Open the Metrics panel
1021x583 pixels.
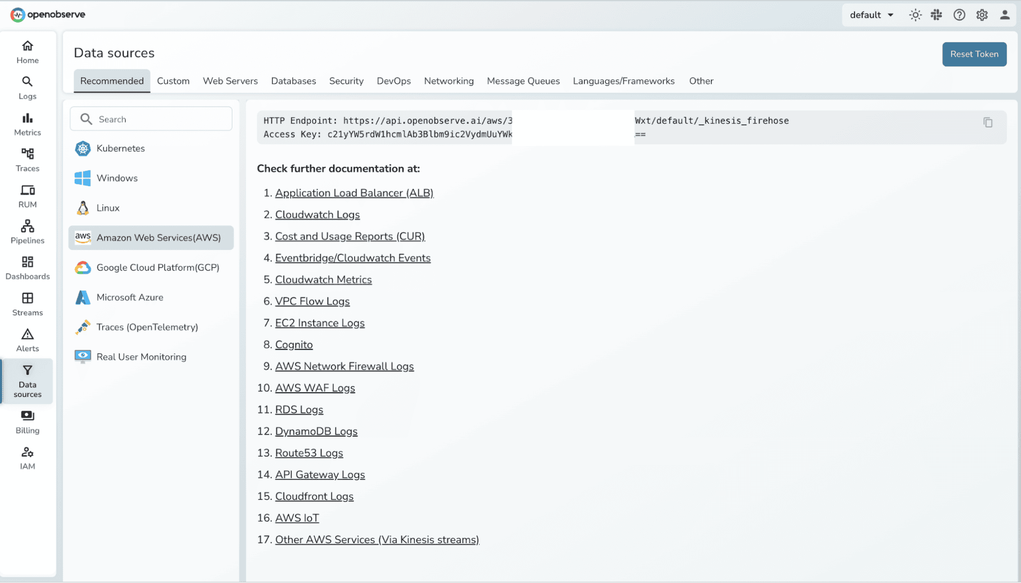27,124
